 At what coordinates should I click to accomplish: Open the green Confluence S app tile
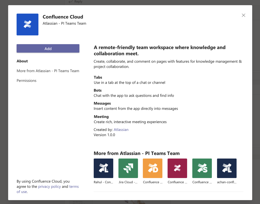[x=202, y=168]
